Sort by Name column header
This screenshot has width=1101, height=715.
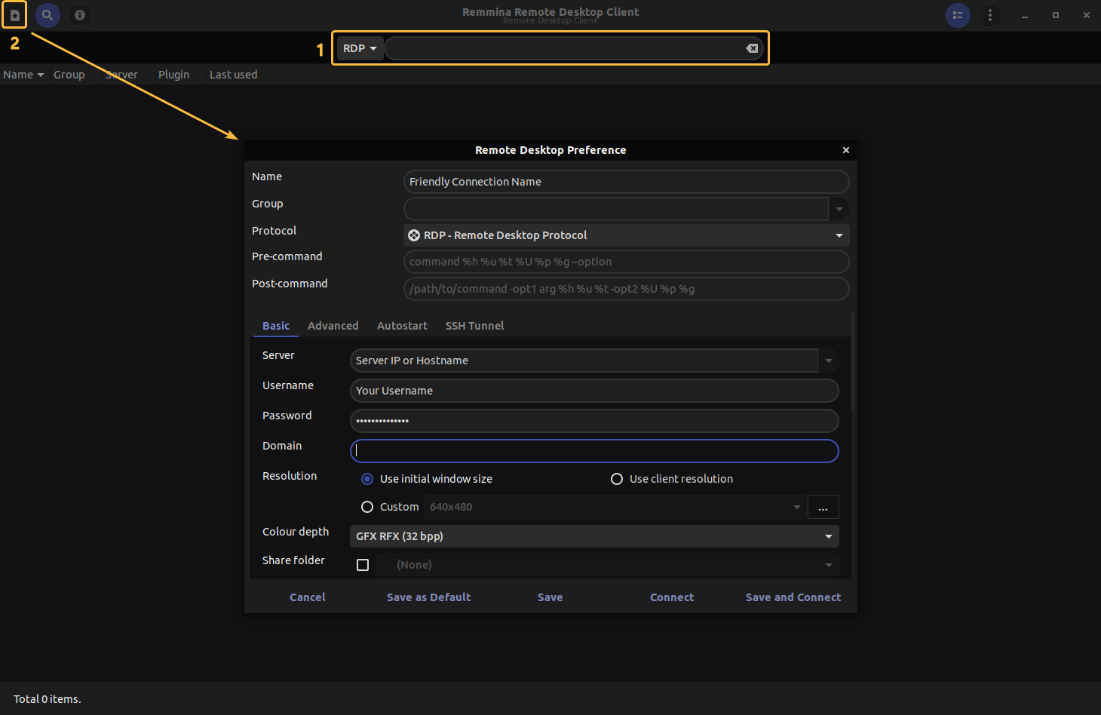[x=23, y=75]
